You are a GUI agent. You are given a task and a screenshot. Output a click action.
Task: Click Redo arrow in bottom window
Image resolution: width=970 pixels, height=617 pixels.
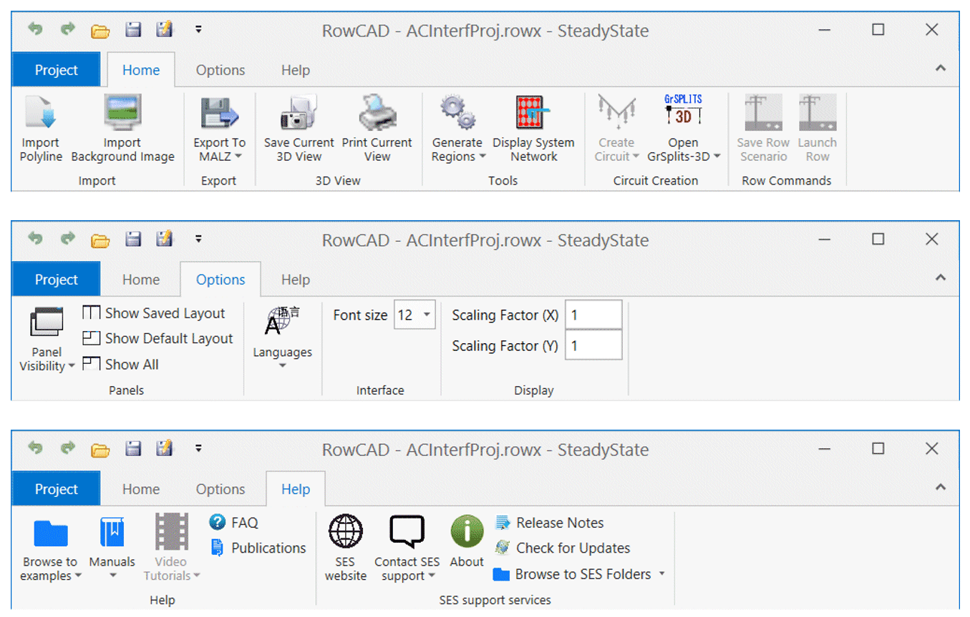[67, 448]
